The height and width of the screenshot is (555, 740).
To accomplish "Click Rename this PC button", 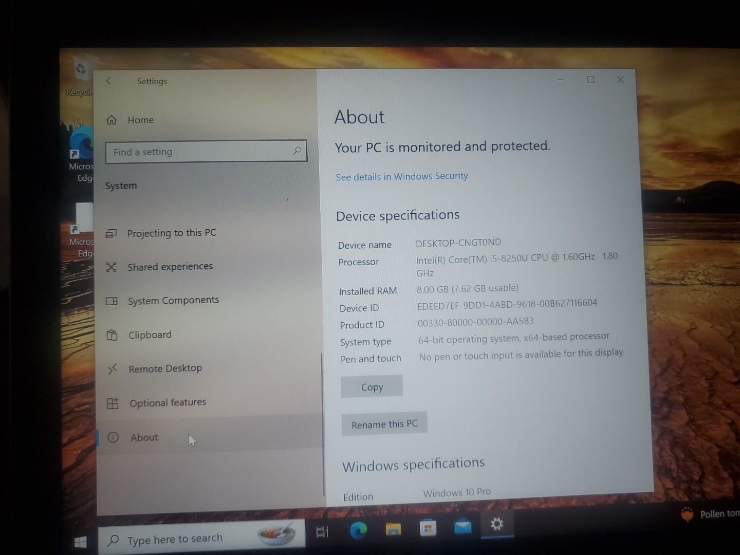I will pos(384,424).
